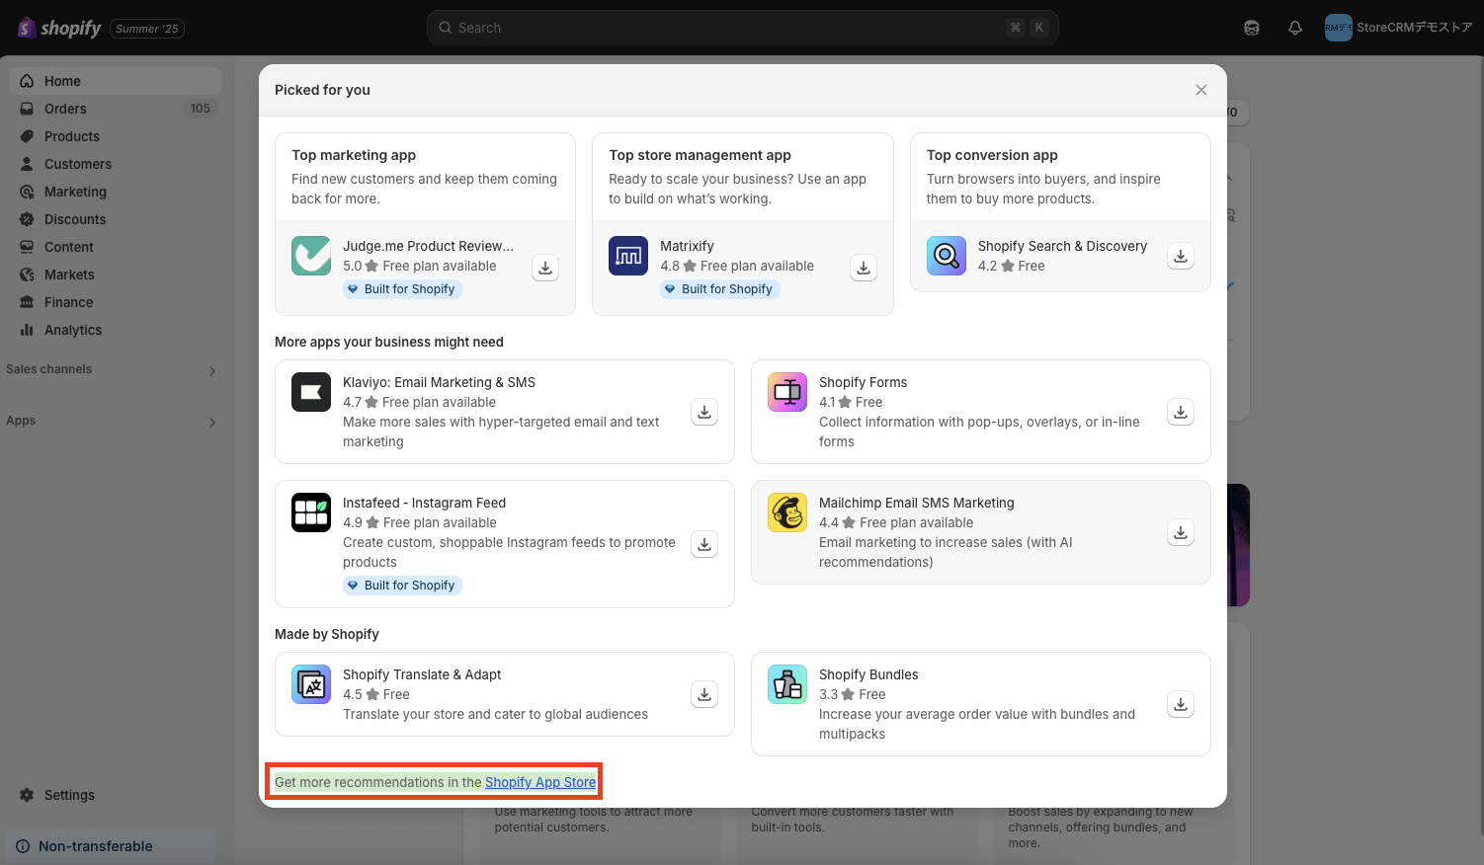Viewport: 1484px width, 865px height.
Task: Open the Shopify App Store link
Action: pos(540,782)
